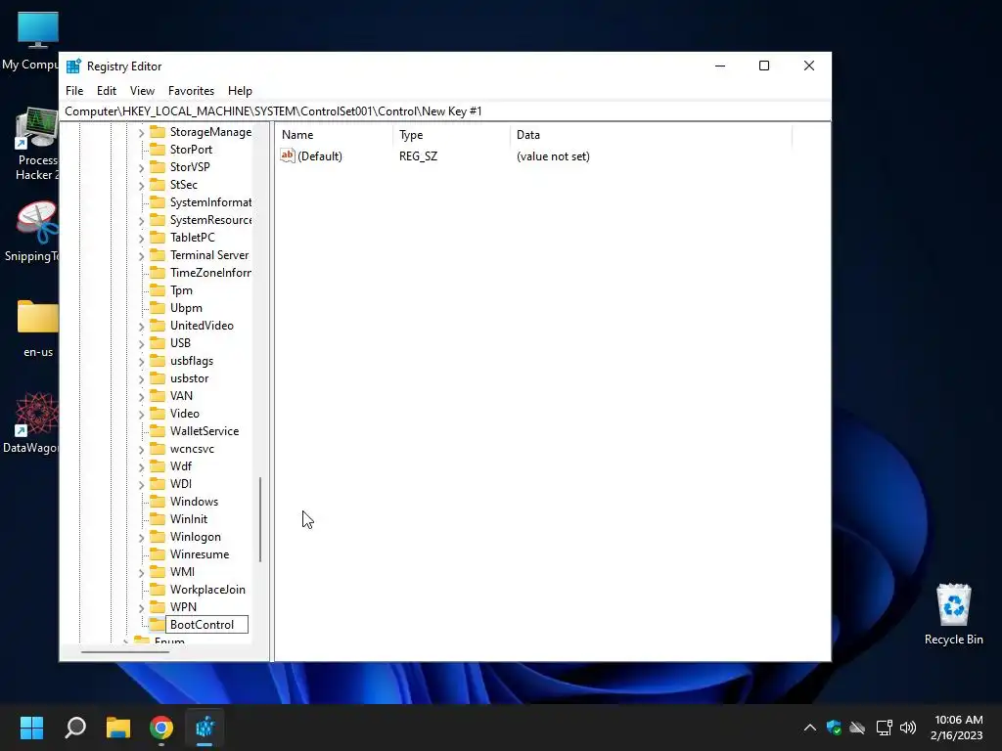Select the WDI folder icon
The width and height of the screenshot is (1002, 751).
158,484
